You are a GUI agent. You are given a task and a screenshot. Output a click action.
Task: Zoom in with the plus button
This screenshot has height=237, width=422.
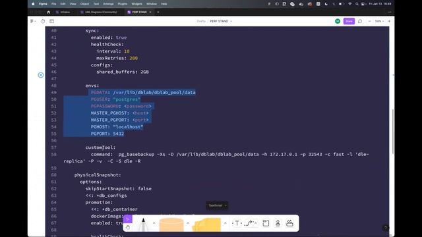[x=389, y=21]
